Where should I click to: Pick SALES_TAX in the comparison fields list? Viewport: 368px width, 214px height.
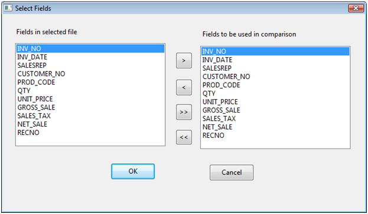tap(275, 118)
